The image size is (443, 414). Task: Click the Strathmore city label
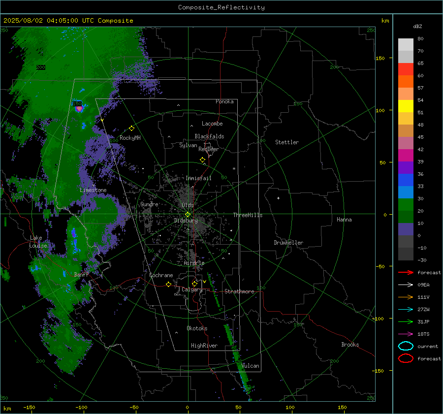239,291
